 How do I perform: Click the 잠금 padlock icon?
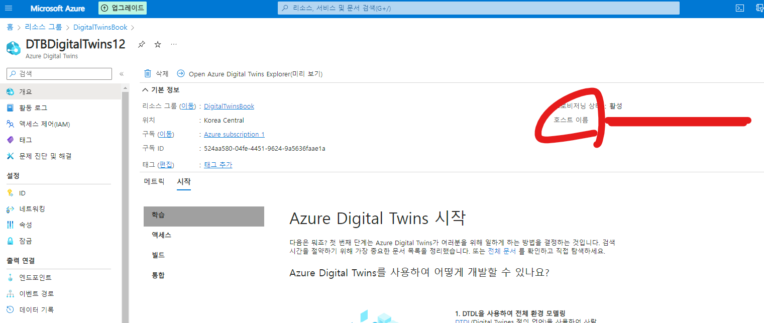pyautogui.click(x=10, y=241)
